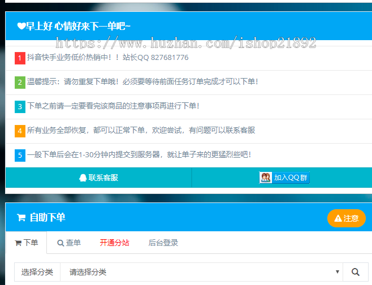Click the dropdown arrow of category selector
The height and width of the screenshot is (285, 372).
(x=338, y=271)
